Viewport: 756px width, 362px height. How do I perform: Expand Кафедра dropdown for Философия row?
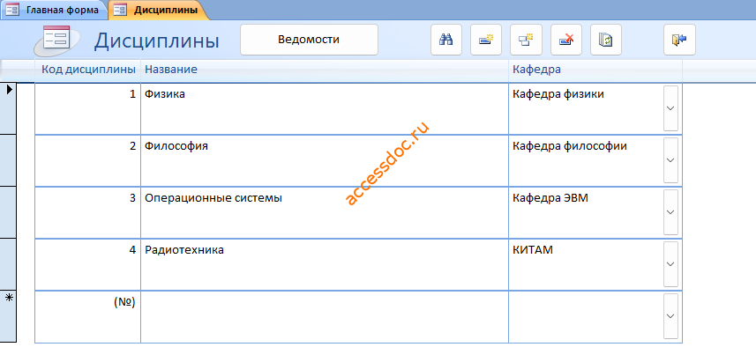tap(670, 160)
